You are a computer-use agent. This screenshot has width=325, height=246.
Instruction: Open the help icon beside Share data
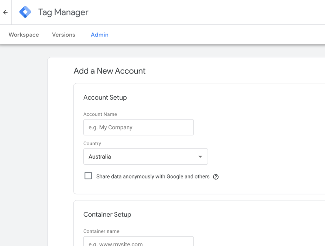pyautogui.click(x=216, y=177)
